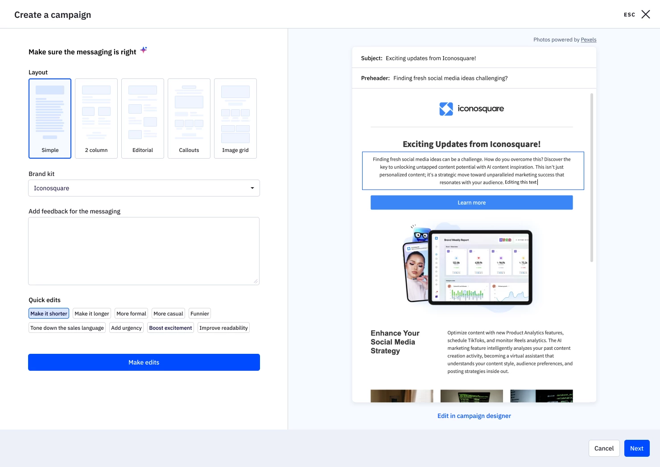Click the messaging feedback text area
Image resolution: width=660 pixels, height=467 pixels.
click(144, 251)
